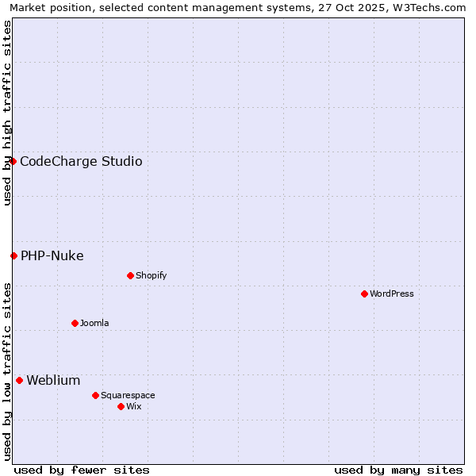Click the Joomla red diamond marker
The width and height of the screenshot is (476, 476).
click(x=75, y=323)
